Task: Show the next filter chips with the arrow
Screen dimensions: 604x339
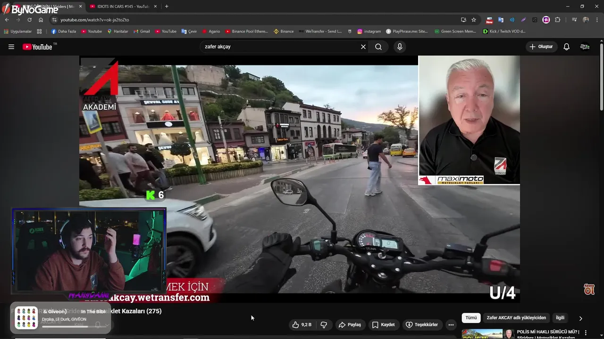Action: pyautogui.click(x=580, y=318)
